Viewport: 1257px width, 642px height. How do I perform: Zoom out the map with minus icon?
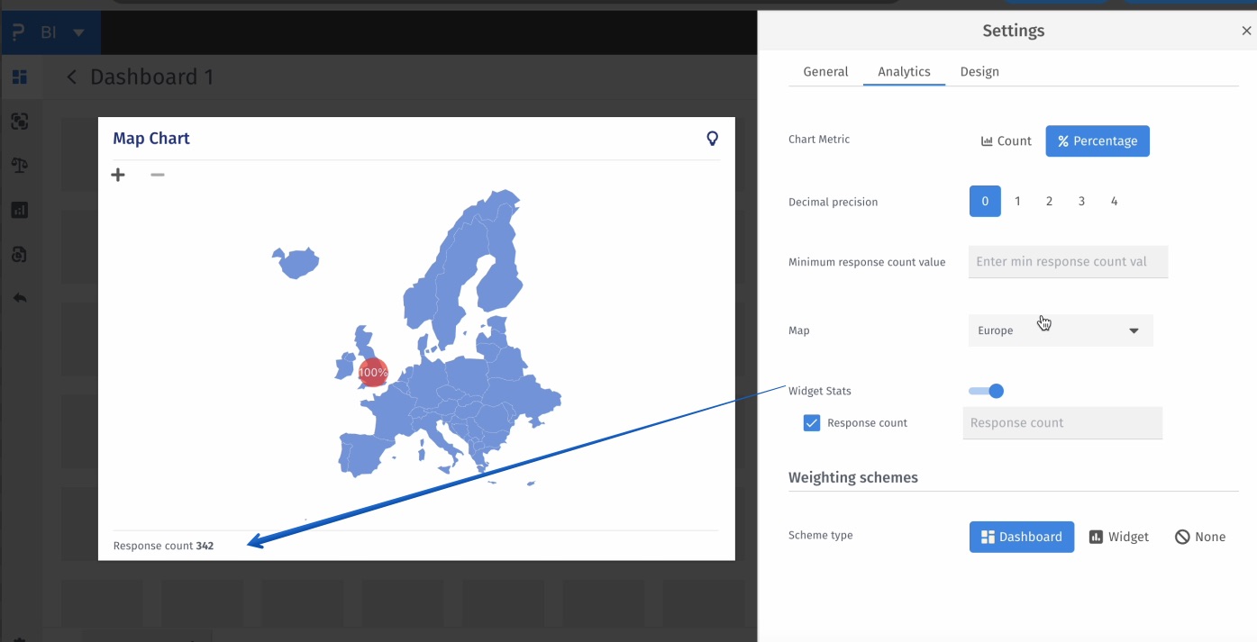click(x=158, y=175)
